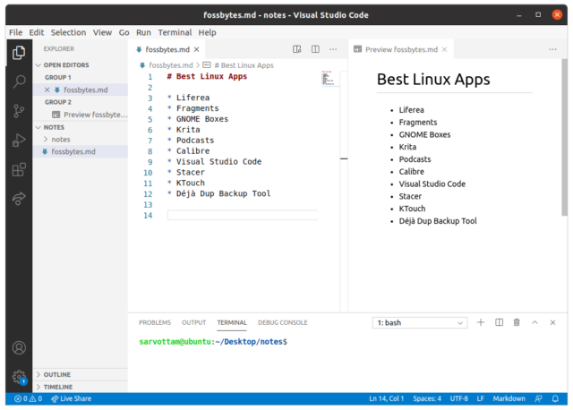Click Live Share in the status bar
This screenshot has height=410, width=573.
pyautogui.click(x=72, y=398)
